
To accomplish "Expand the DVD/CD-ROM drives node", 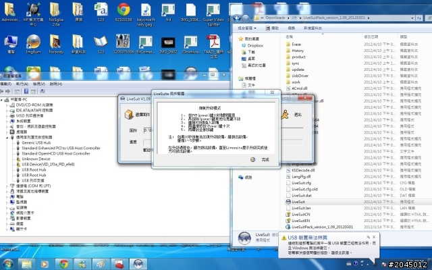I will point(7,105).
